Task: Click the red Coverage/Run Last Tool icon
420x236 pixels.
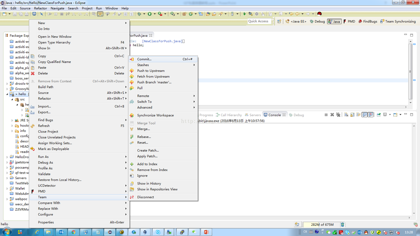Action: tap(160, 14)
